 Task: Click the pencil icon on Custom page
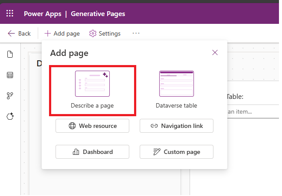(x=157, y=152)
